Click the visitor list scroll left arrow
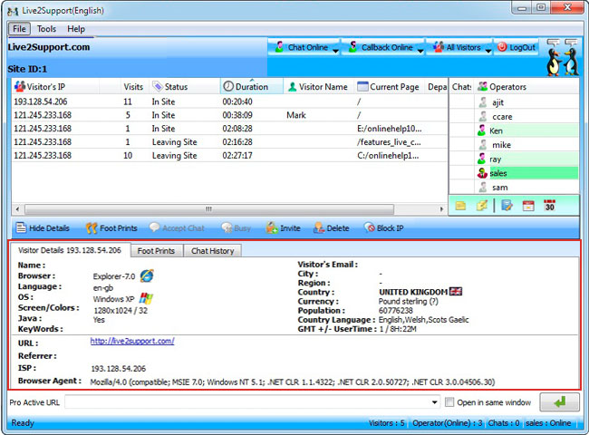 point(17,208)
